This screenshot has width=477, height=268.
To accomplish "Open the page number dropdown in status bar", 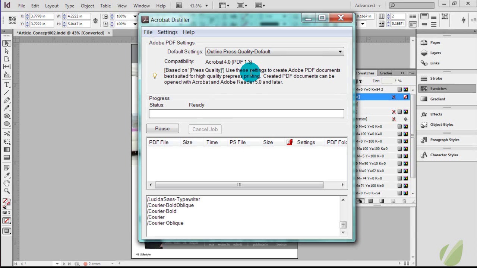I will 57,264.
